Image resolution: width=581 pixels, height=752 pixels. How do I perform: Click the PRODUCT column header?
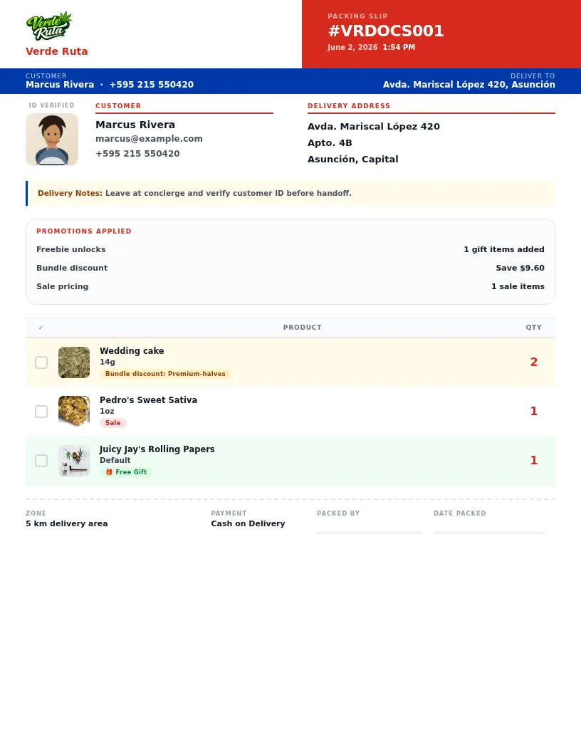(x=303, y=328)
